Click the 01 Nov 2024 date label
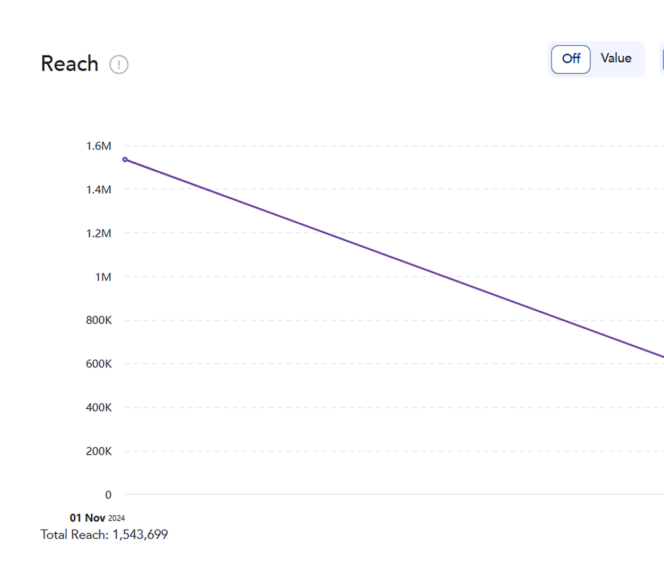 pos(97,518)
